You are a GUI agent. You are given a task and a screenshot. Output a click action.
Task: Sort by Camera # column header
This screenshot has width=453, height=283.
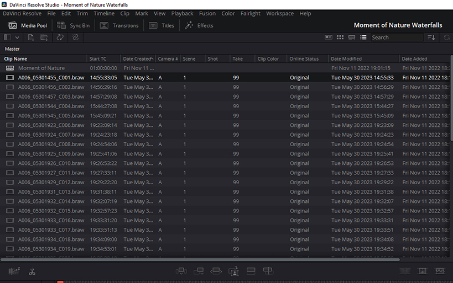[x=168, y=59]
